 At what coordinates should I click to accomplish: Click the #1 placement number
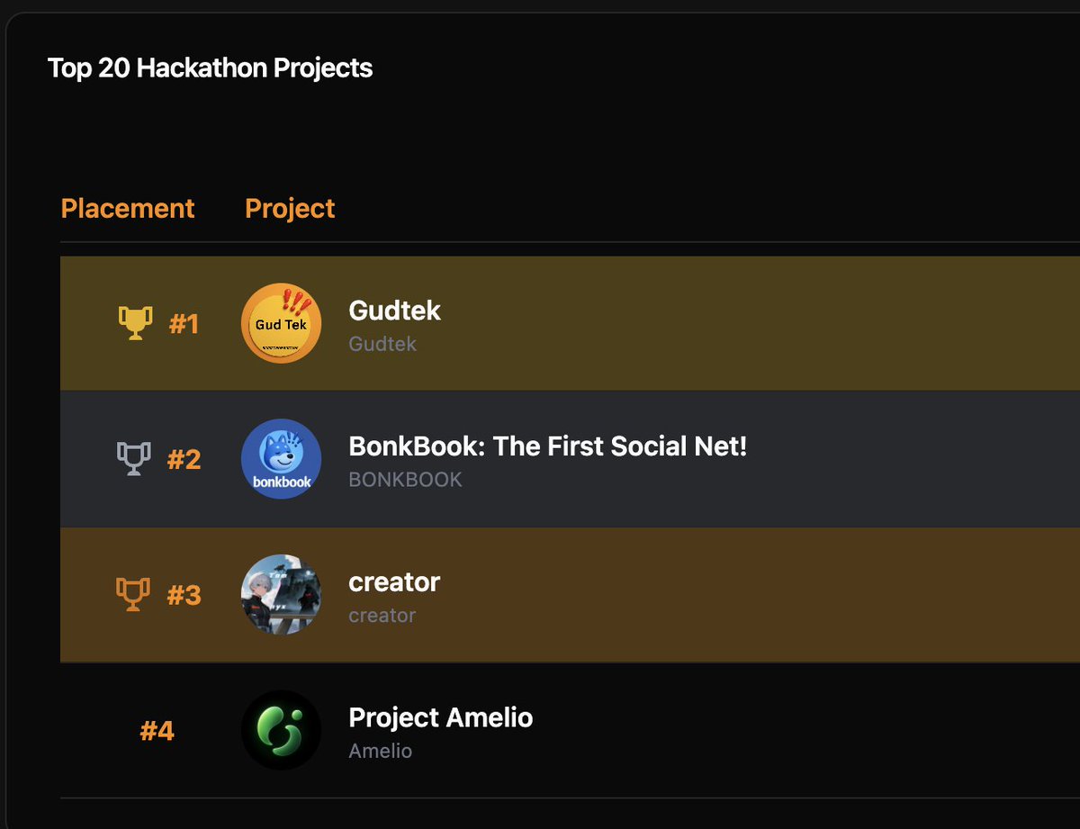coord(184,324)
